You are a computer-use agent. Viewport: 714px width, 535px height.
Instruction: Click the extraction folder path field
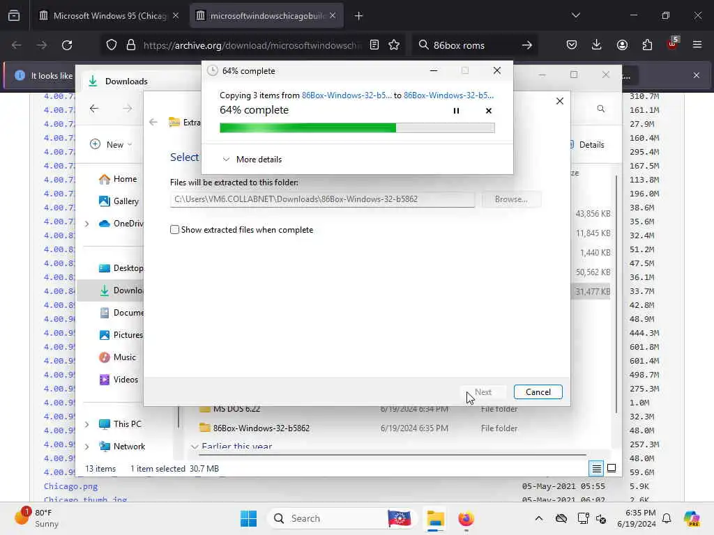322,199
